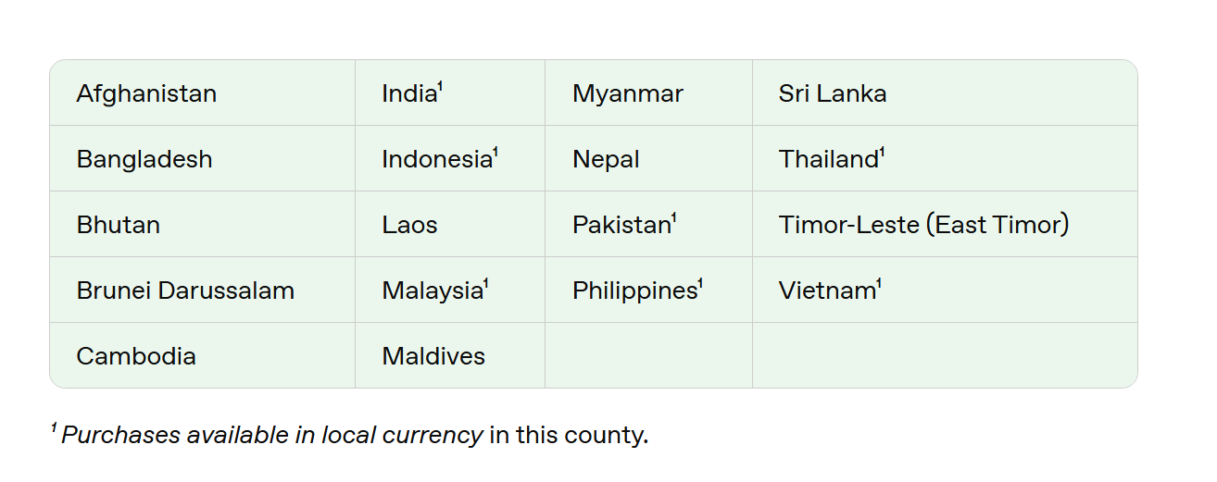Click the Cambodia cell

(x=136, y=356)
